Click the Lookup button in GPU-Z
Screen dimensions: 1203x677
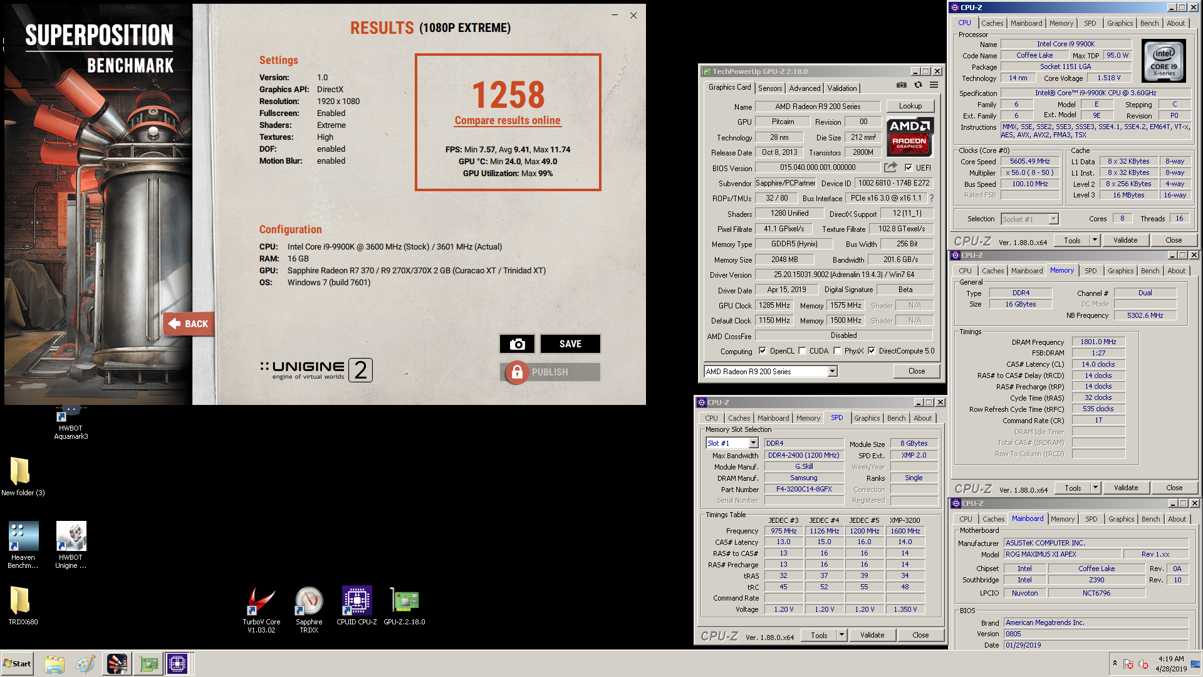point(910,106)
